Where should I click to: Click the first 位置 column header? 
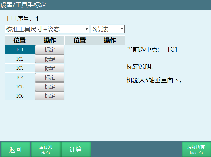[x=20, y=40]
